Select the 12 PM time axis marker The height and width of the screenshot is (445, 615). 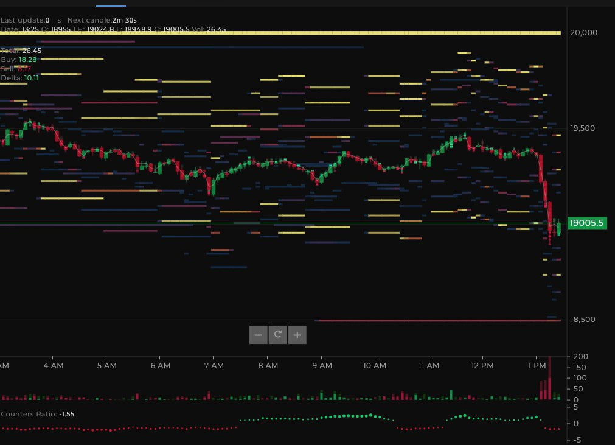point(482,366)
